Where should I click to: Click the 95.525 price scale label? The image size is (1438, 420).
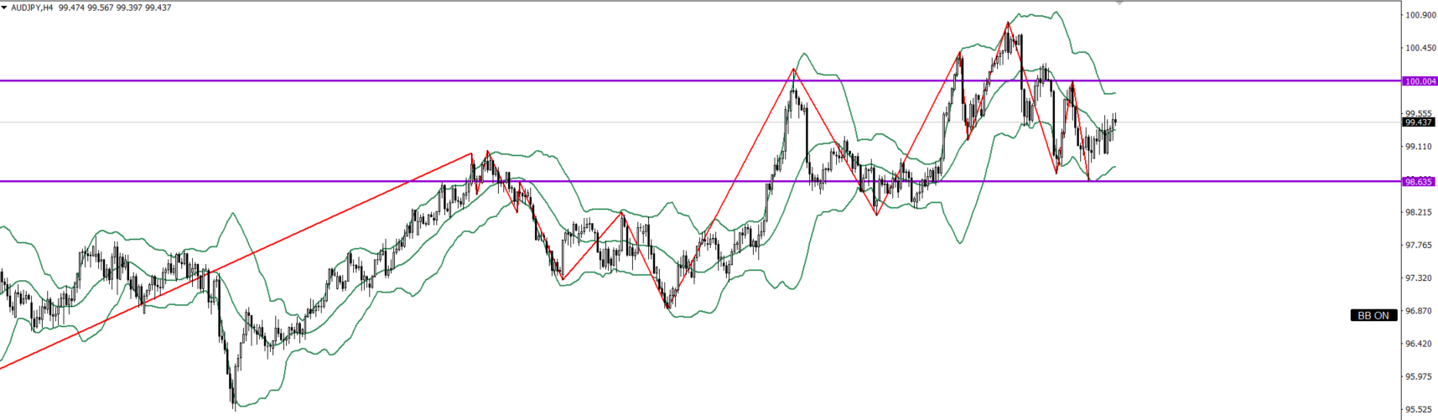1419,410
